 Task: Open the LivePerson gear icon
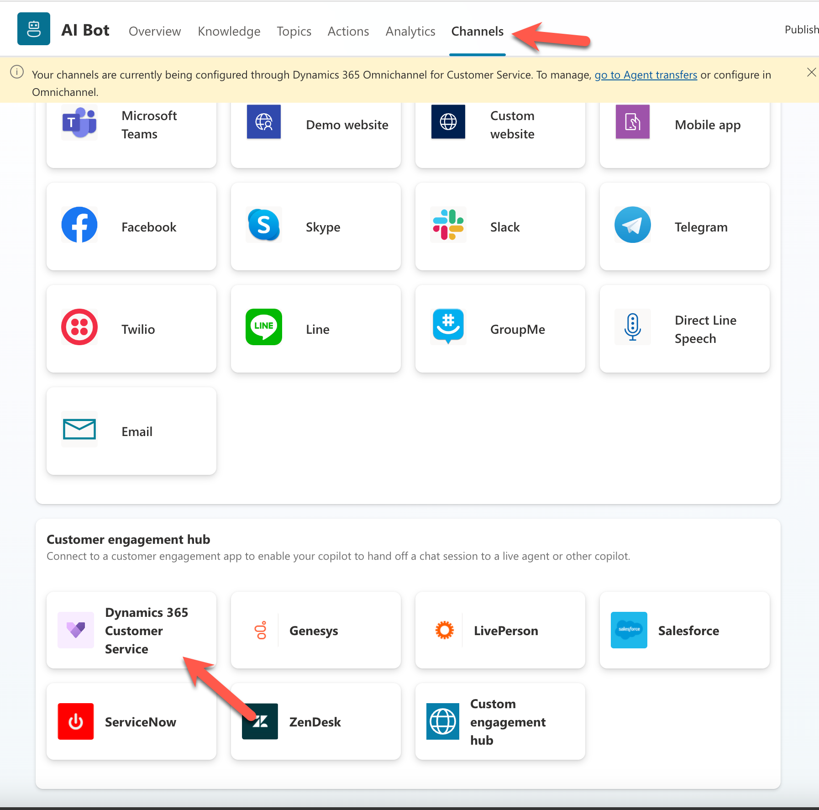pyautogui.click(x=445, y=630)
